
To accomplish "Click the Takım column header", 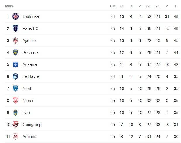I will tap(9, 6).
